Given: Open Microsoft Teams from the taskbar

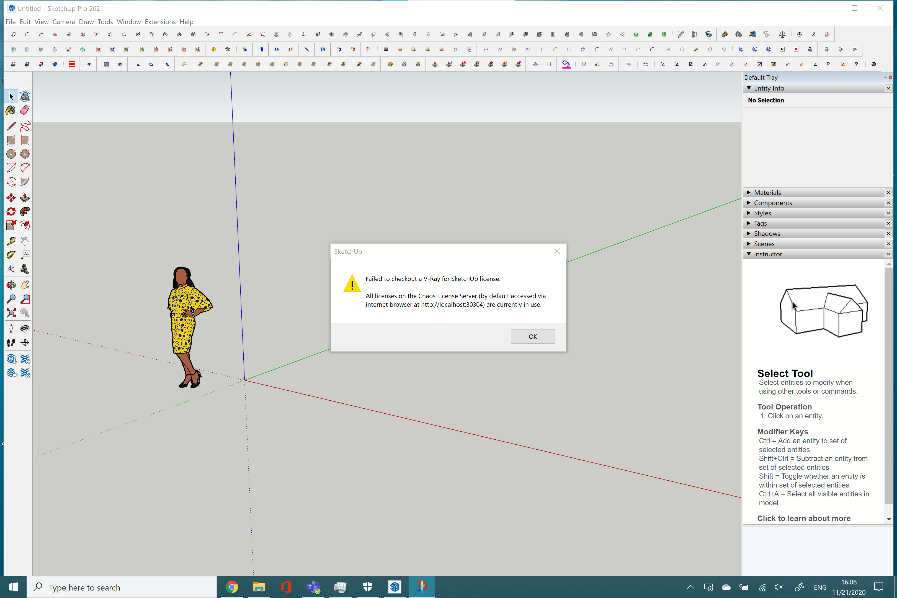Looking at the screenshot, I should click(x=313, y=587).
